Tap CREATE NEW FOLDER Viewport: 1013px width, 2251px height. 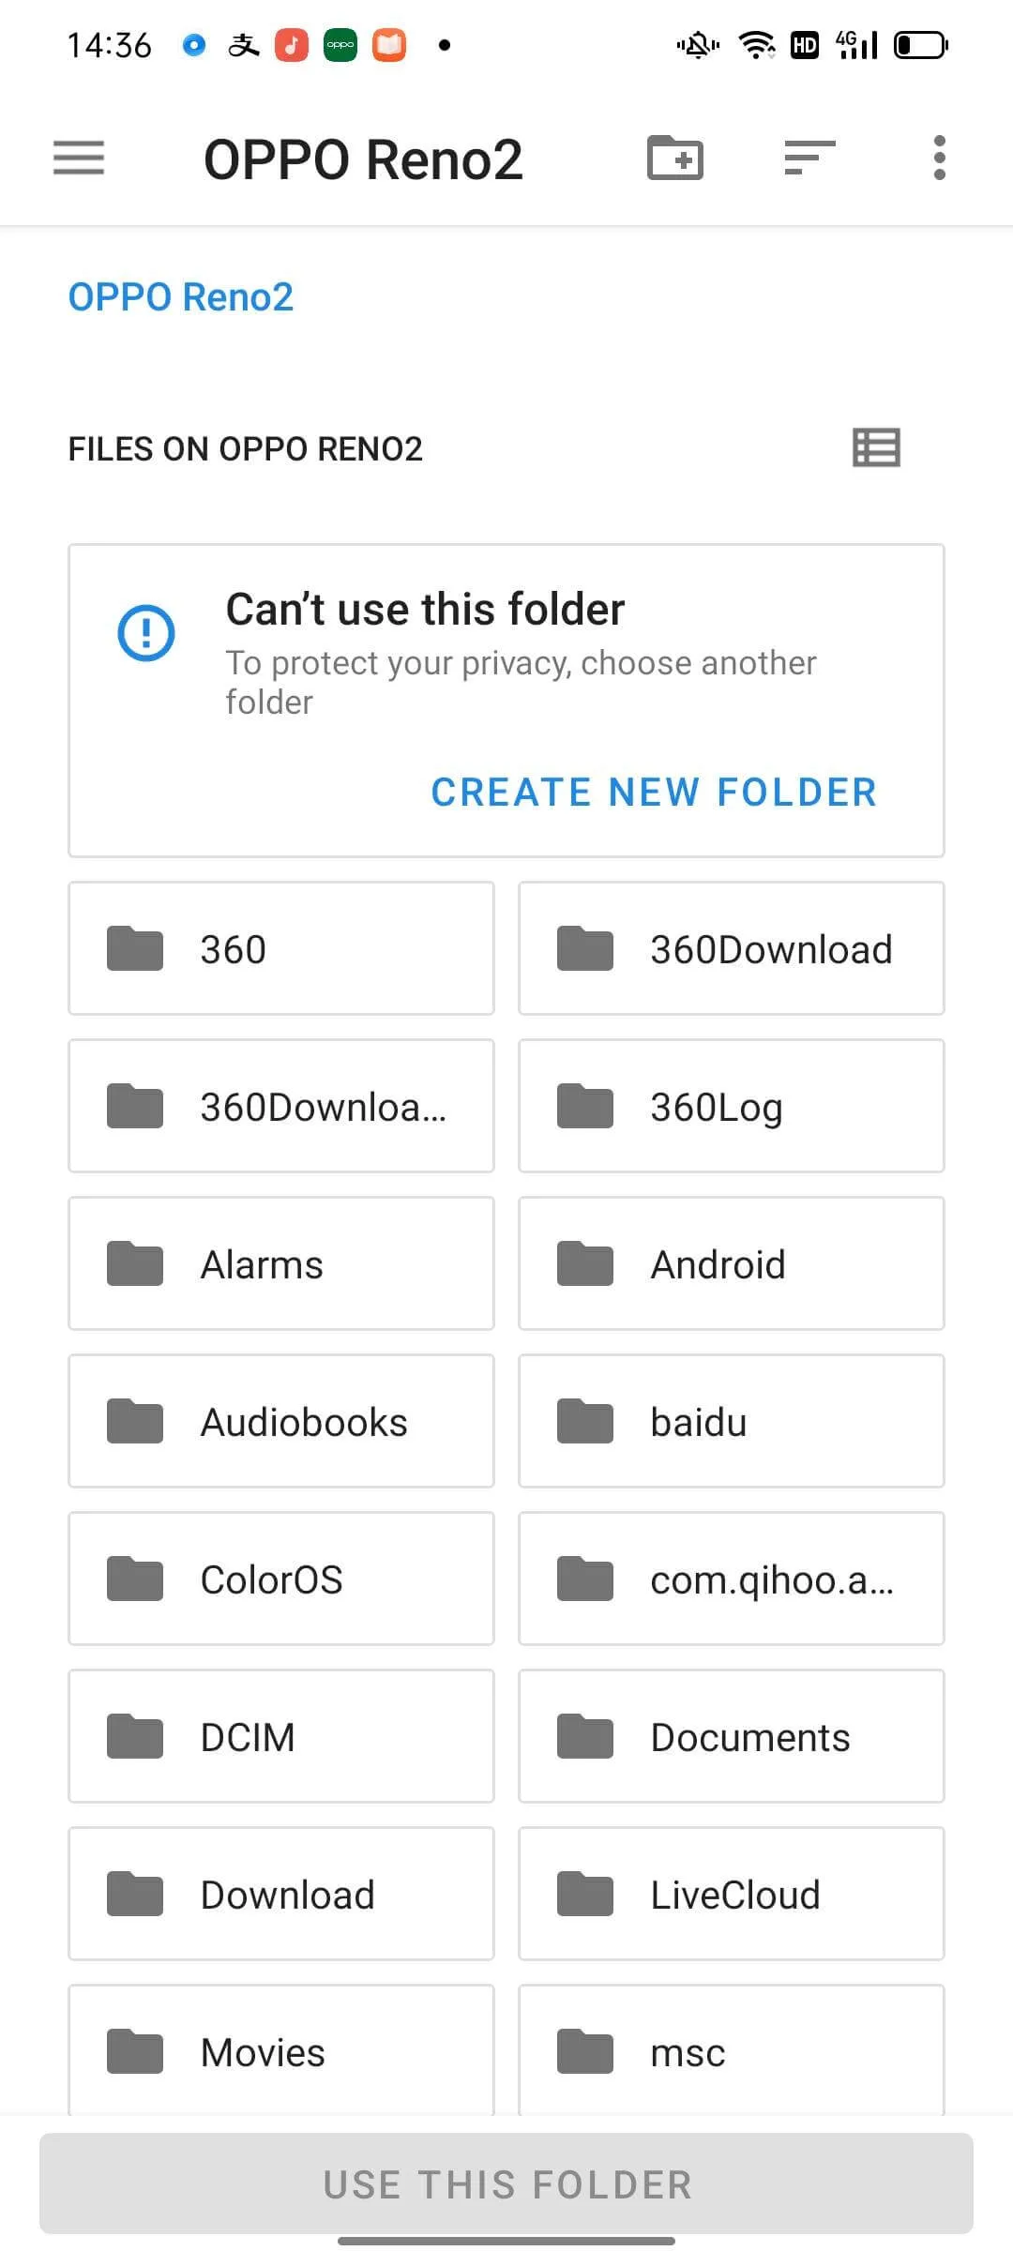[654, 793]
